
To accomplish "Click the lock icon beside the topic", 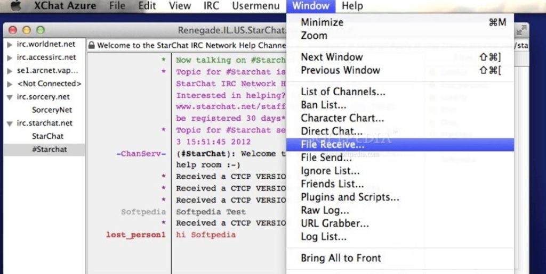I will 92,45.
